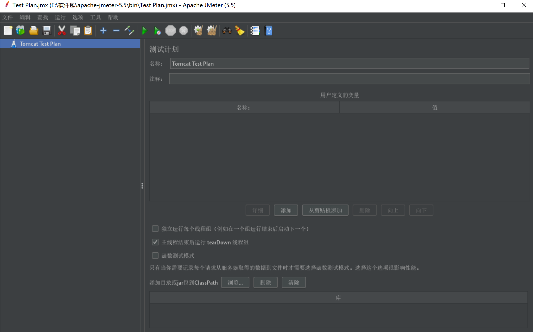Click the Stop test icon
This screenshot has height=332, width=533.
(171, 31)
